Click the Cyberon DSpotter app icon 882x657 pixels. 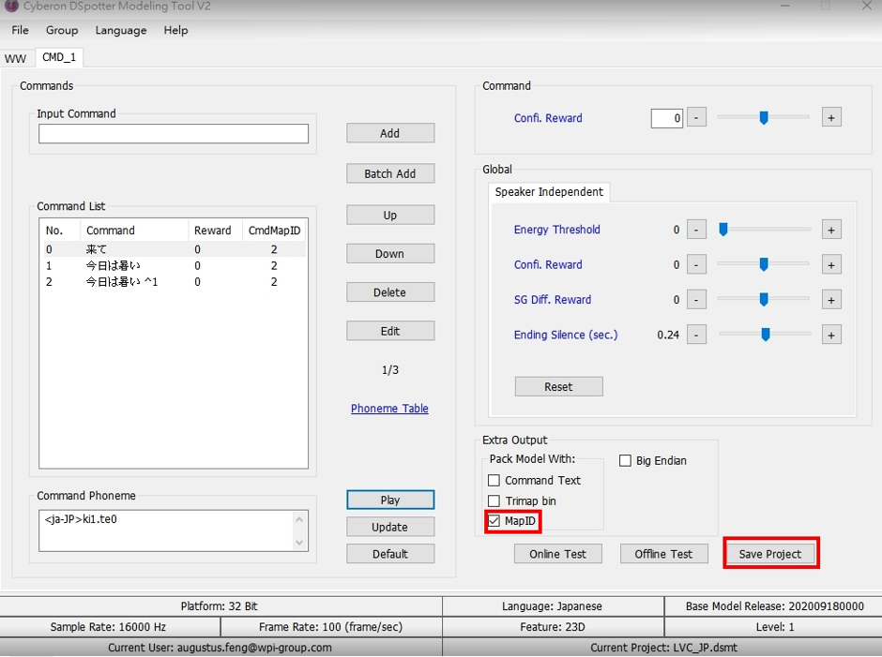(x=11, y=7)
